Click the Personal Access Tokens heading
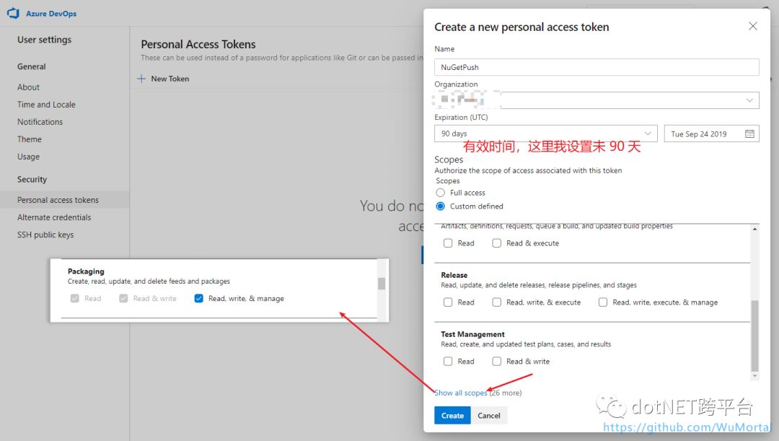Image resolution: width=779 pixels, height=441 pixels. (198, 44)
